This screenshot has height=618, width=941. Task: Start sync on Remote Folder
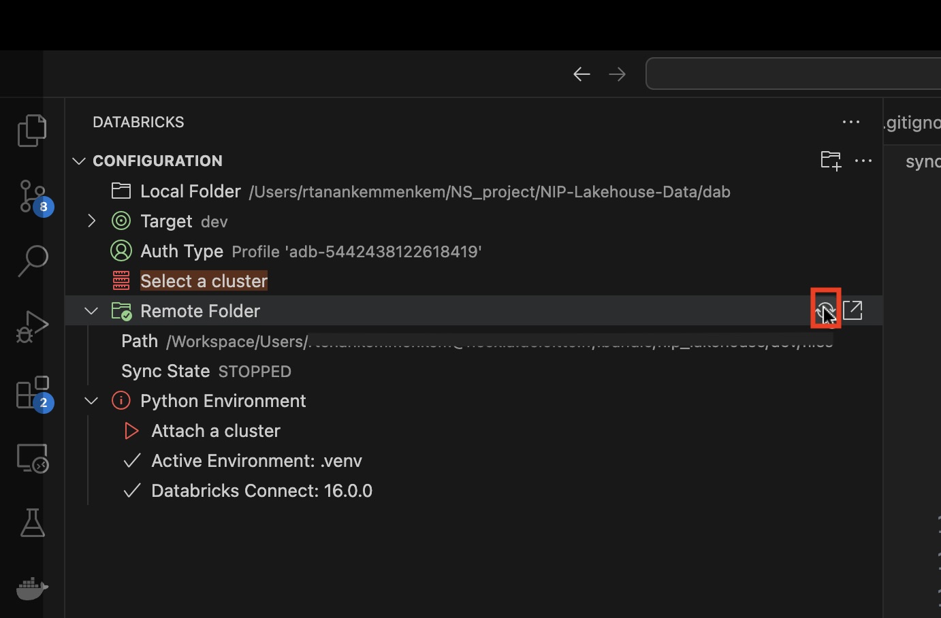(825, 310)
